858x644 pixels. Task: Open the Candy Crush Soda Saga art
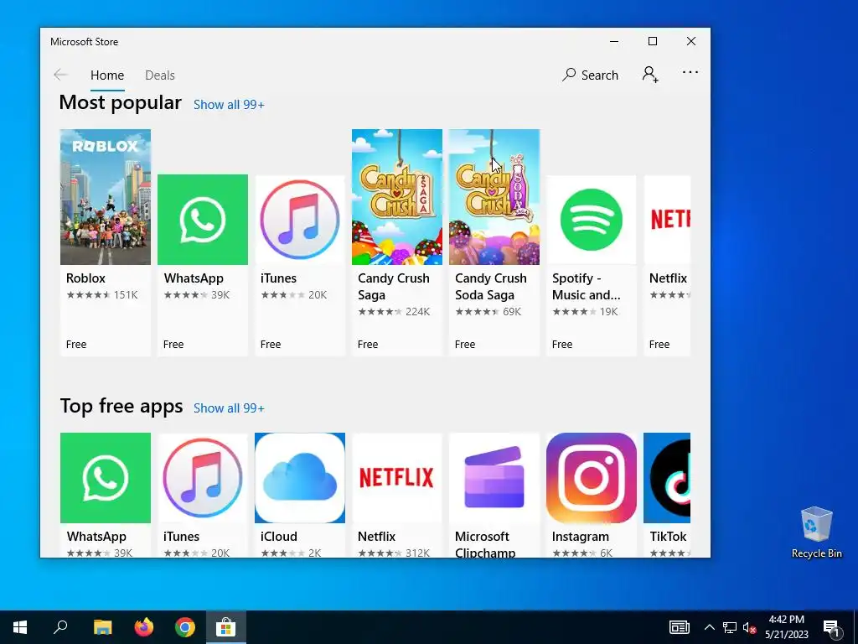pyautogui.click(x=494, y=197)
